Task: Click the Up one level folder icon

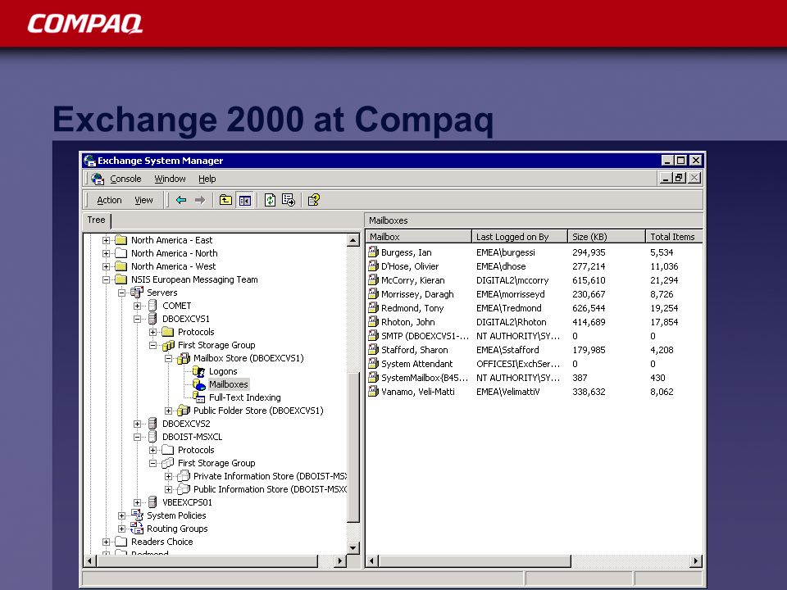Action: (226, 200)
